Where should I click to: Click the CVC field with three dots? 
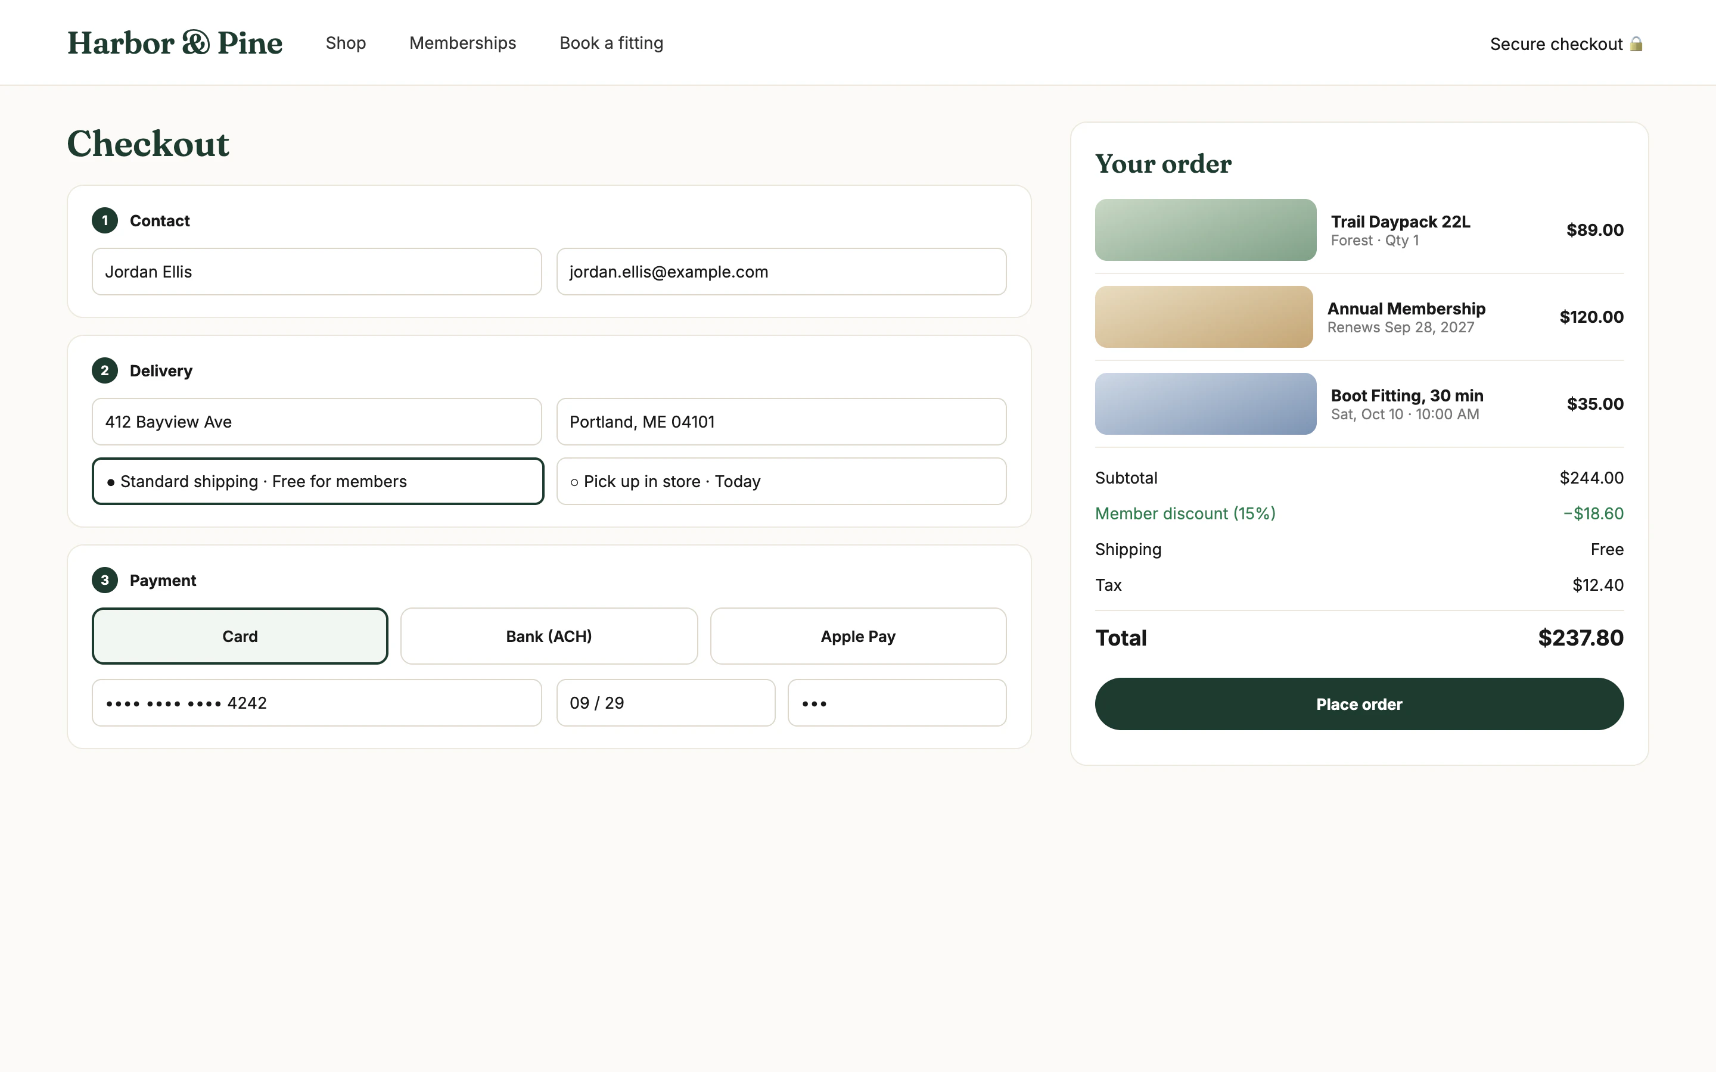pos(897,703)
